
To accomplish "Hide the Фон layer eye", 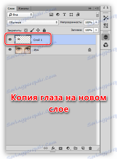I will point(10,49).
